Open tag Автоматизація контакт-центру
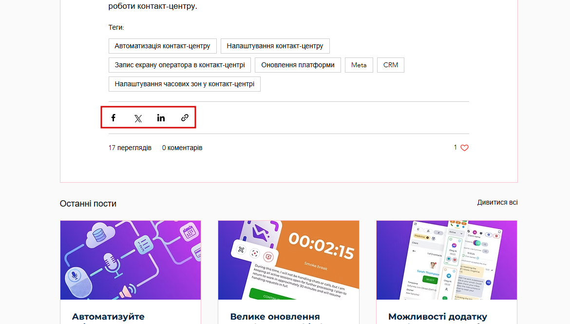570x324 pixels. [163, 46]
